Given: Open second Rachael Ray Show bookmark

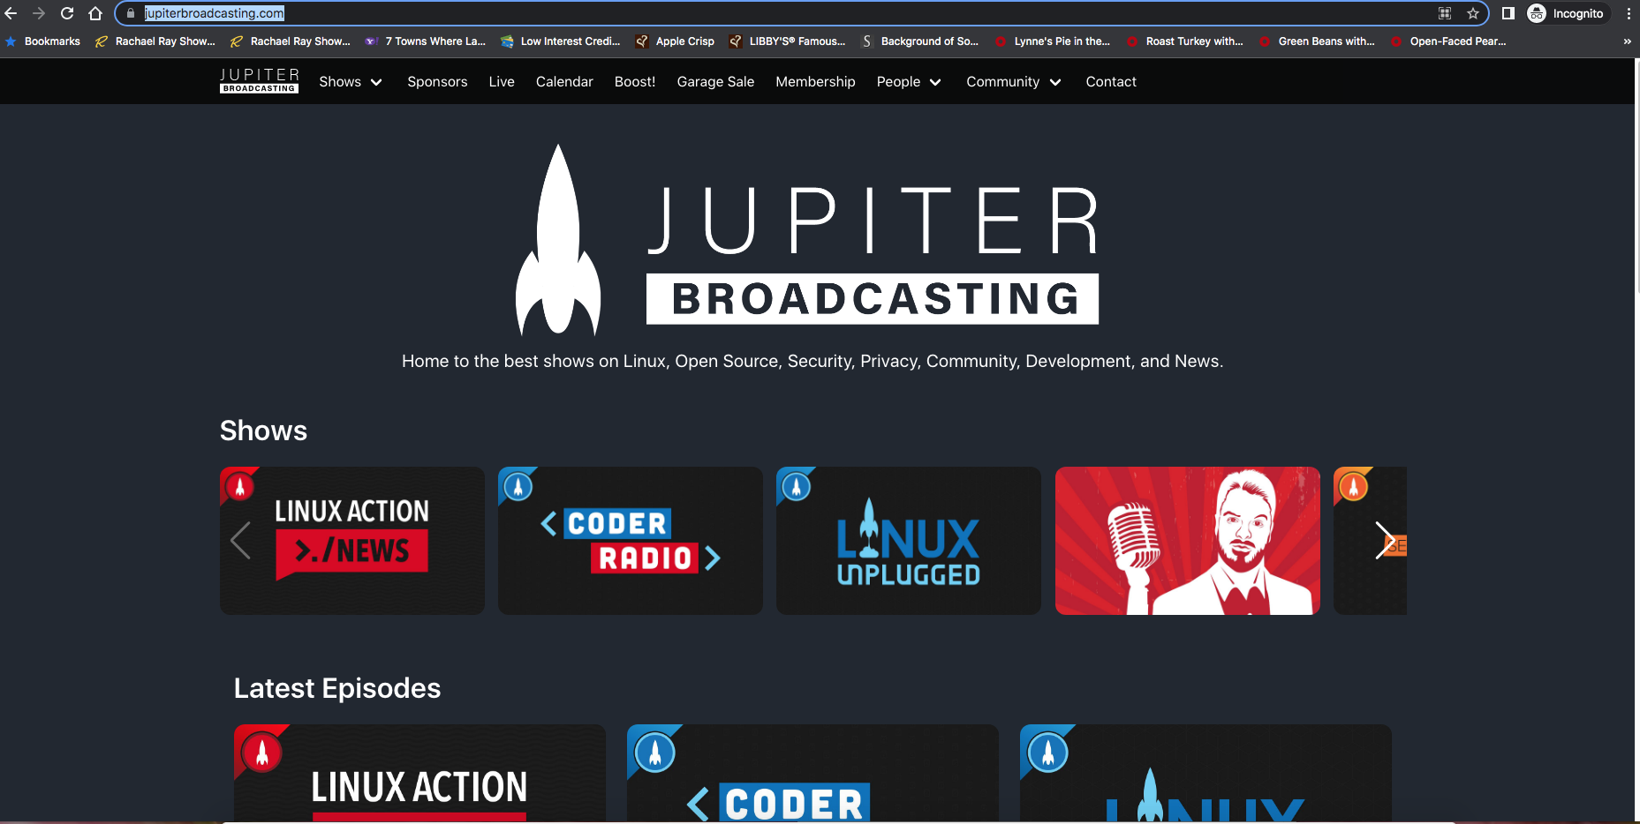Looking at the screenshot, I should 291,41.
